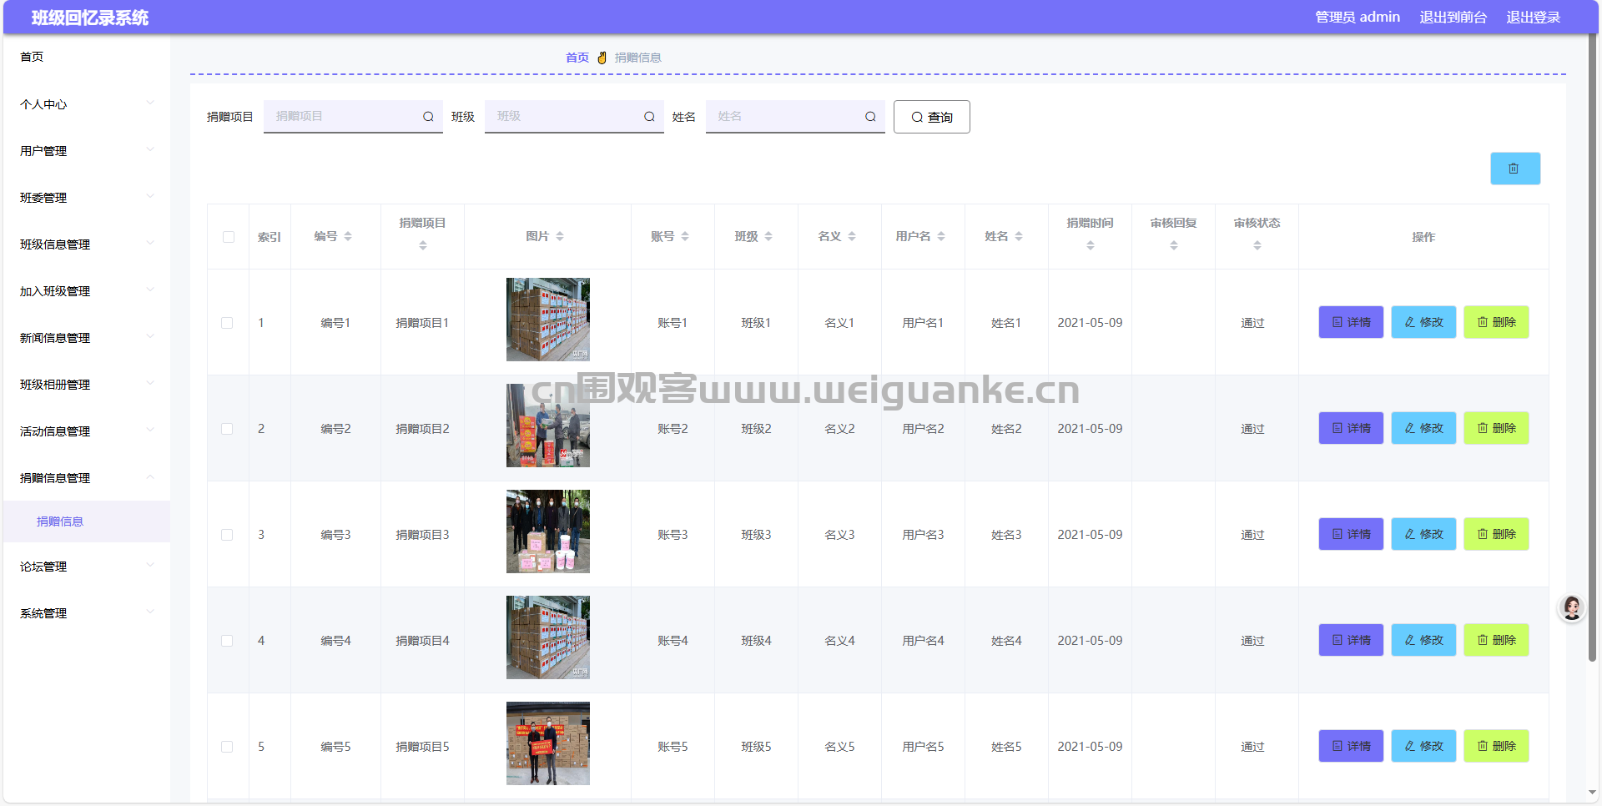
Task: Click 退出到前台 in top bar
Action: point(1453,17)
